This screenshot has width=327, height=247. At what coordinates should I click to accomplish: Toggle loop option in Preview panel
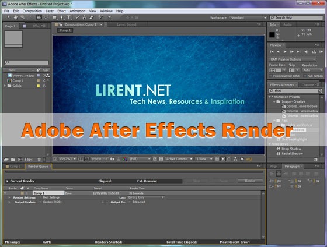(314, 52)
